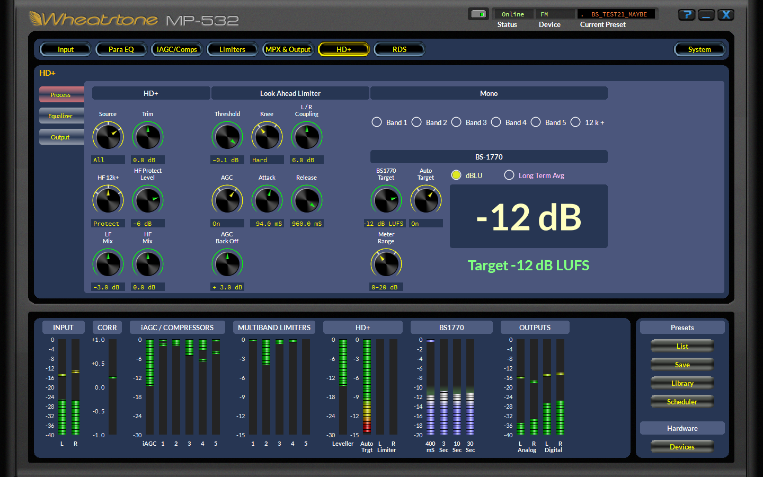Switch to the Para EQ tab
The width and height of the screenshot is (763, 477).
click(x=121, y=49)
